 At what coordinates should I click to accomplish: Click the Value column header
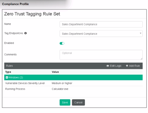pyautogui.click(x=55, y=72)
